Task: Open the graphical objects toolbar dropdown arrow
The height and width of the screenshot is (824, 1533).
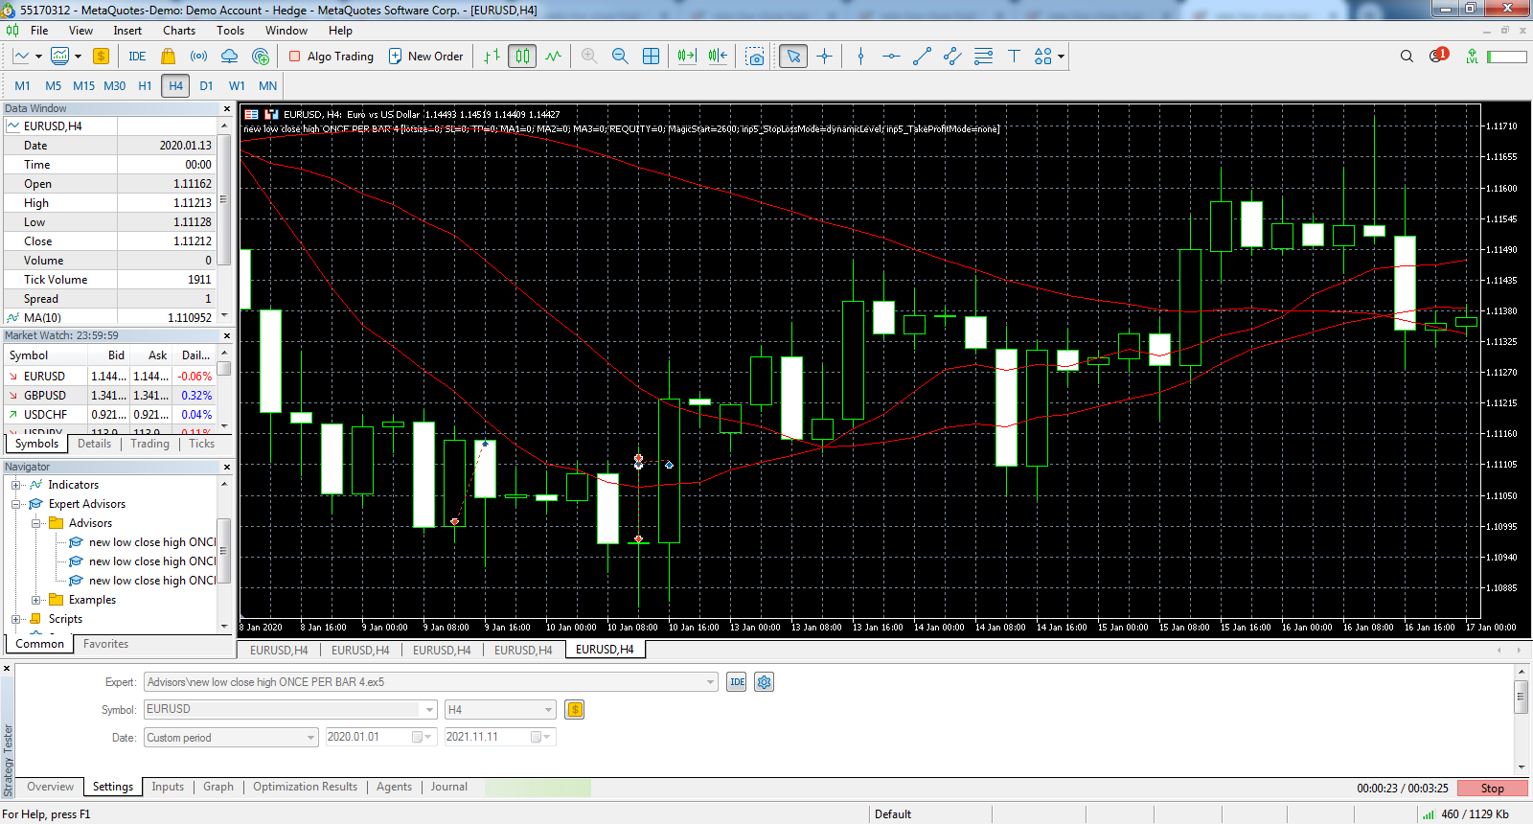Action: click(1061, 57)
